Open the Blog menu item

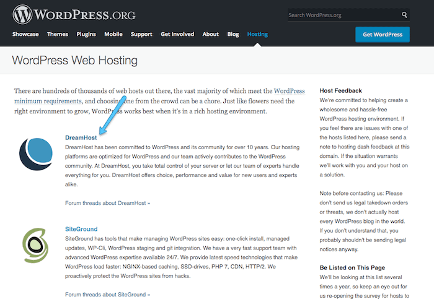coord(233,34)
